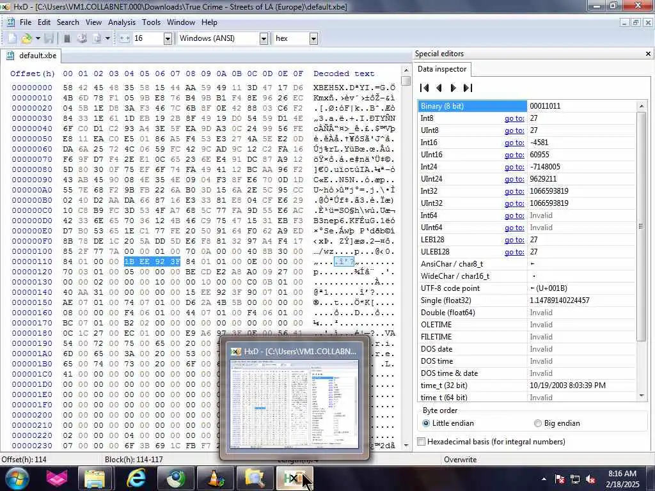The width and height of the screenshot is (655, 491).
Task: Click the network tray icon
Action: click(575, 479)
